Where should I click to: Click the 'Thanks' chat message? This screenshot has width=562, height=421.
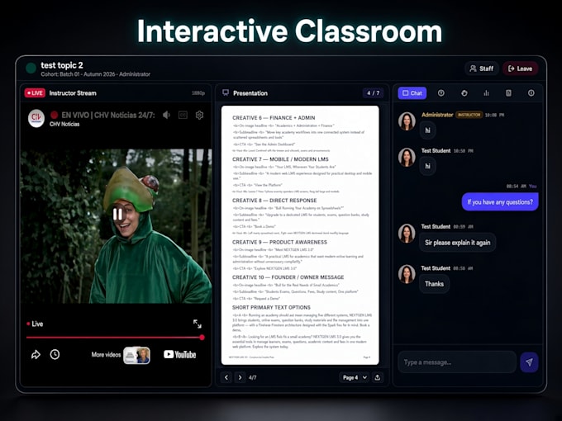tap(434, 284)
